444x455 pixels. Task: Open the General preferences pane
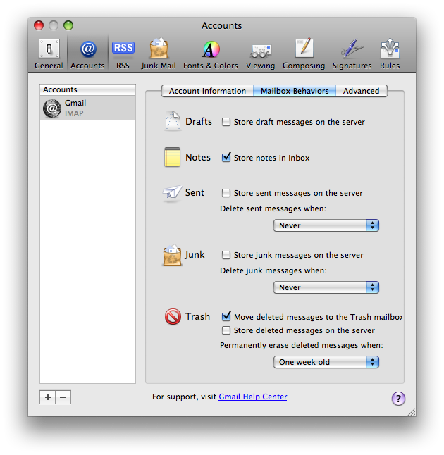[49, 54]
